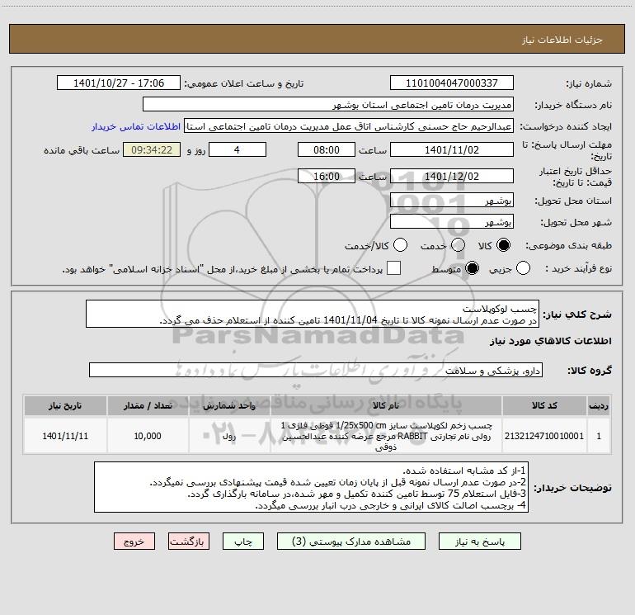Click the remaining time countdown 09:34:22

[x=152, y=149]
